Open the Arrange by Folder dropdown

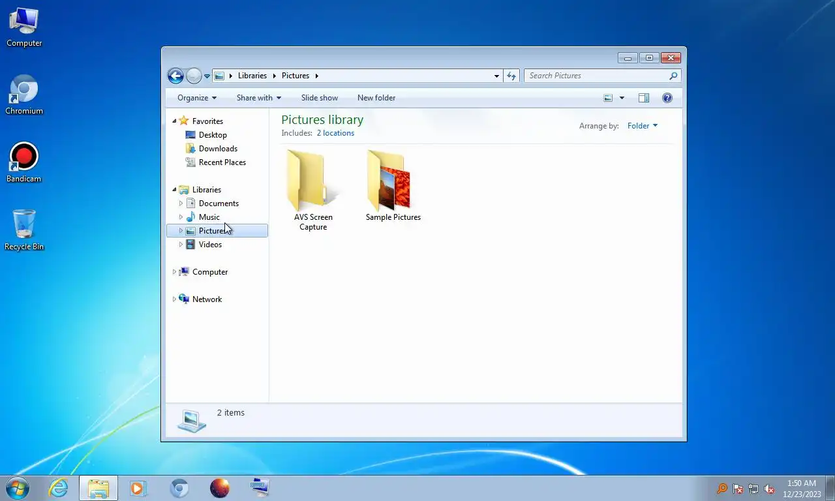[x=643, y=126]
